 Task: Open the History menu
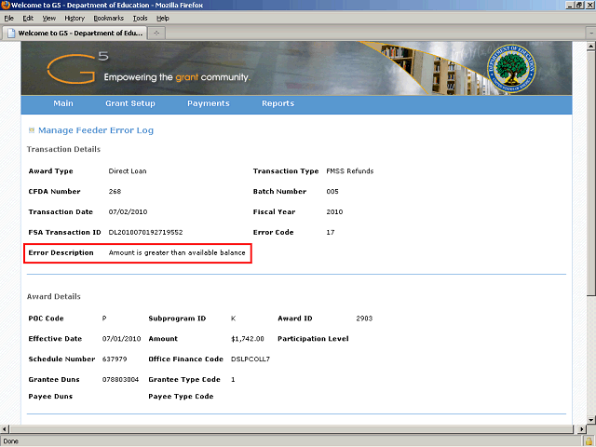(x=74, y=18)
